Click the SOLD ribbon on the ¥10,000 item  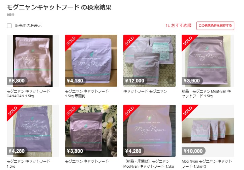coord(188,111)
